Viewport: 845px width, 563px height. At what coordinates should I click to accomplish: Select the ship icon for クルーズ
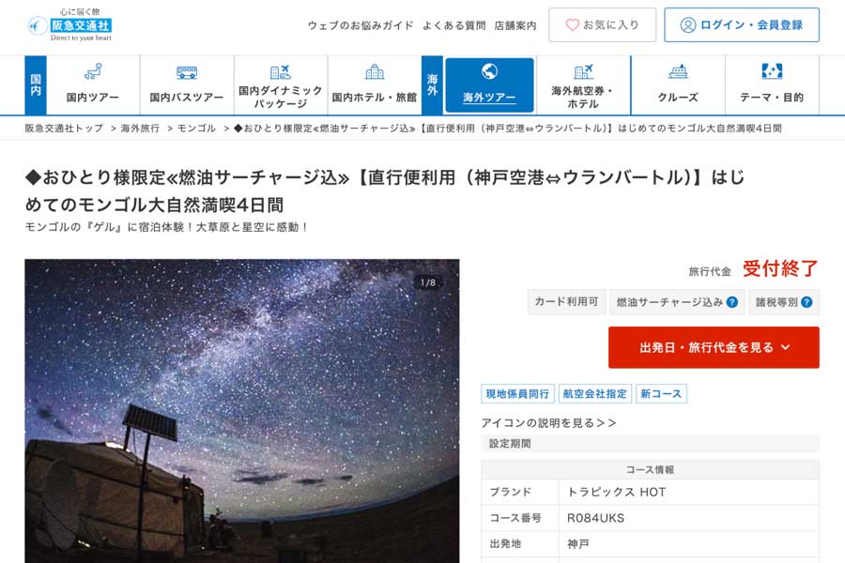pos(678,71)
